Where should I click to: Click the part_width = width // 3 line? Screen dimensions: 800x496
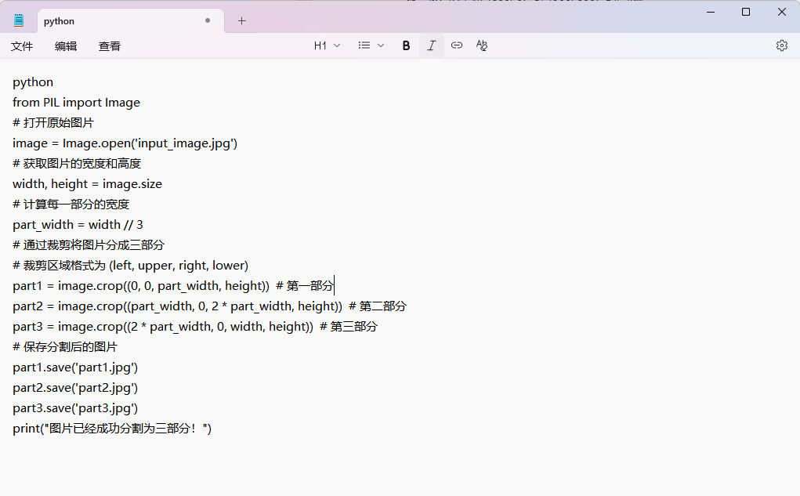click(78, 225)
